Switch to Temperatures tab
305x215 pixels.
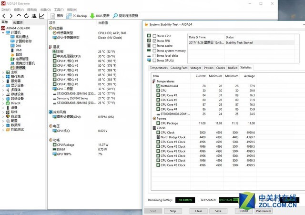(159, 68)
